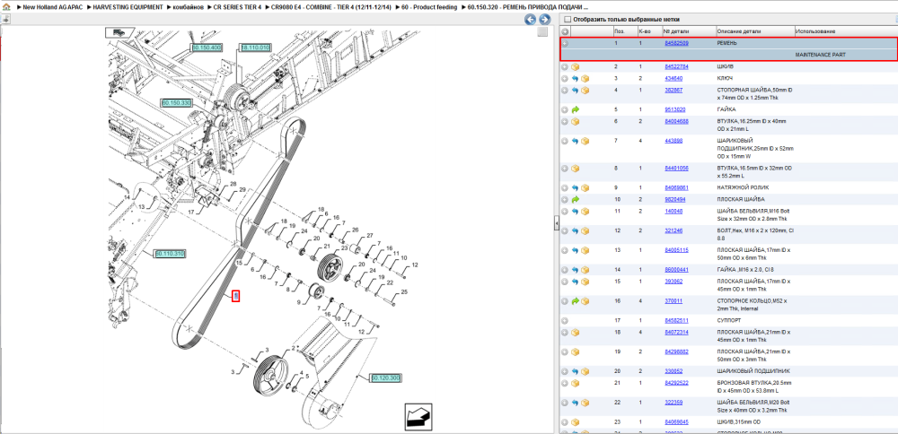Viewport: 898px width, 434px height.
Task: Select the 'НАТЯЖНОЙ РОЛИК' description cell
Action: [x=743, y=187]
